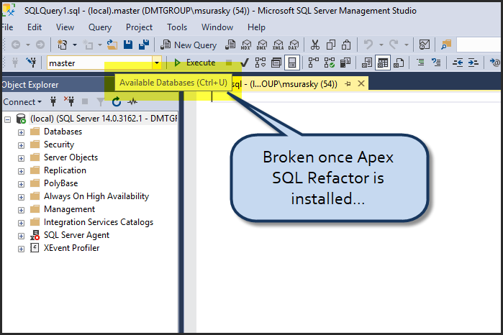Click Object Explorer disconnect icon
This screenshot has height=335, width=503.
pyautogui.click(x=69, y=101)
